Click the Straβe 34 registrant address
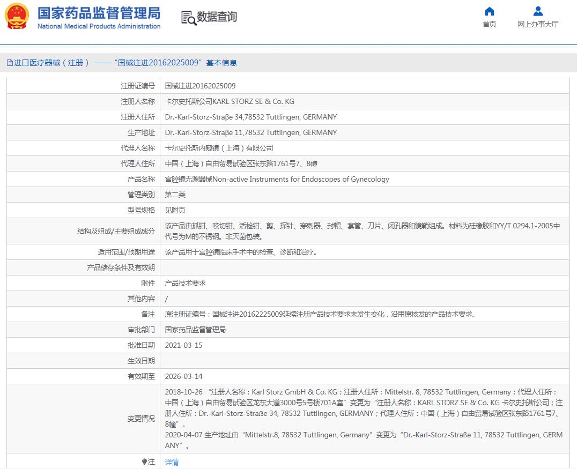Image resolution: width=577 pixels, height=469 pixels. [x=251, y=117]
